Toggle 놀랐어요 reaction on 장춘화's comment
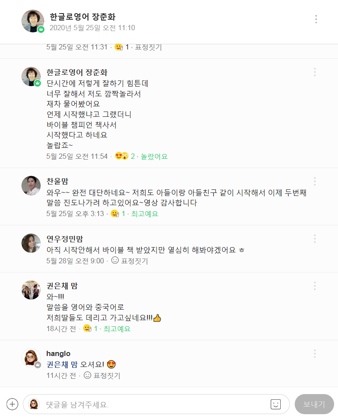The image size is (338, 419). tap(154, 156)
